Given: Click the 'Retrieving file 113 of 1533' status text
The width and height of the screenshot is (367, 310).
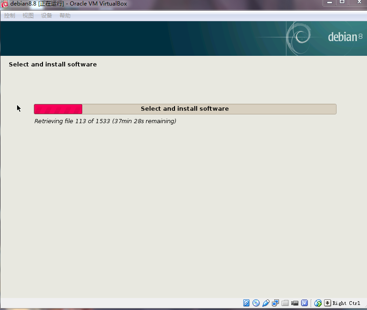Looking at the screenshot, I should (105, 121).
